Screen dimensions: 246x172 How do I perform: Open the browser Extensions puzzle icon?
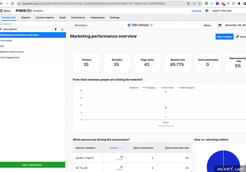coord(239,4)
